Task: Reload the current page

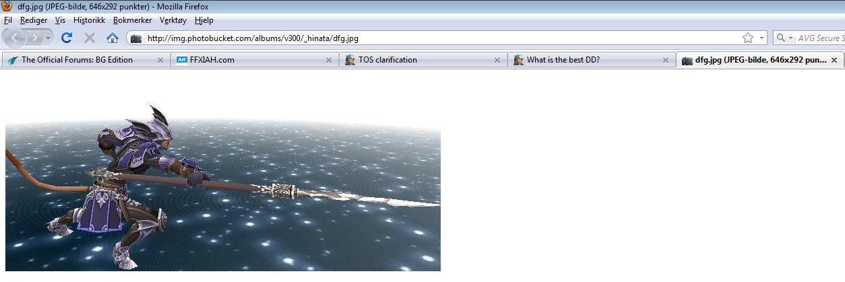Action: (x=66, y=38)
